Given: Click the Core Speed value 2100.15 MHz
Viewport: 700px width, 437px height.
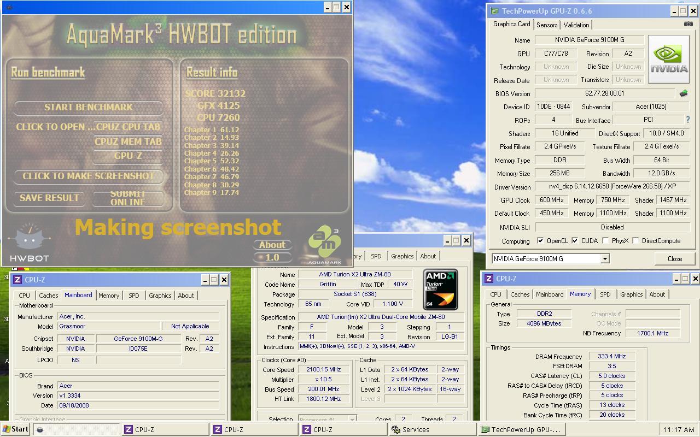Looking at the screenshot, I should [x=325, y=370].
